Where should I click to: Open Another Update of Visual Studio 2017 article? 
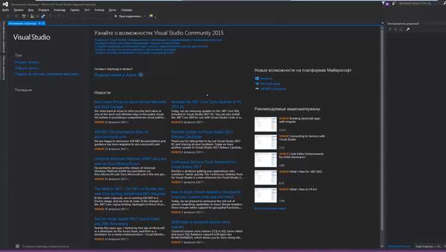pos(202,134)
